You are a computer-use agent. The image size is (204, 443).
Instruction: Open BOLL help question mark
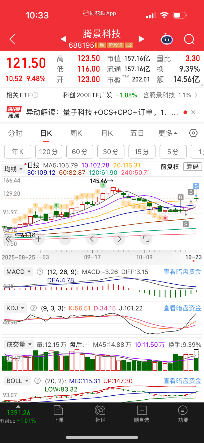tap(37, 381)
